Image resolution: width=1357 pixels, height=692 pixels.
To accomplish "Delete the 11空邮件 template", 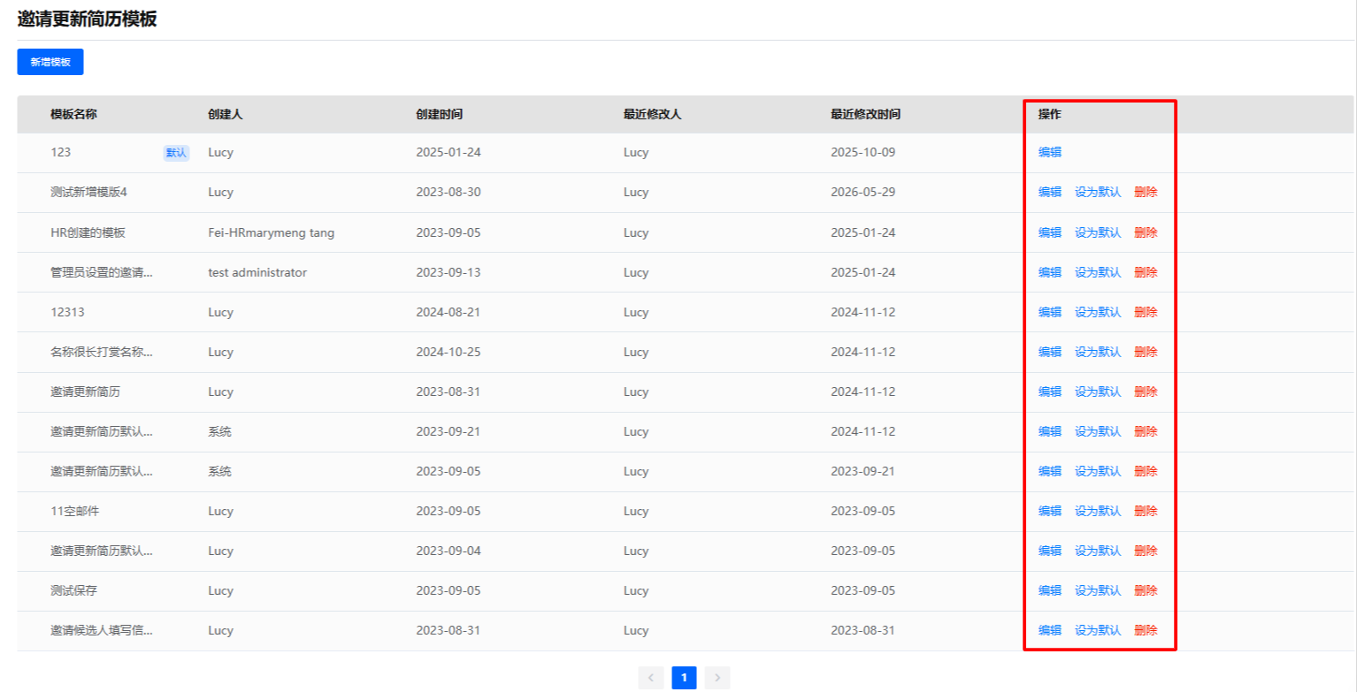I will (1146, 511).
